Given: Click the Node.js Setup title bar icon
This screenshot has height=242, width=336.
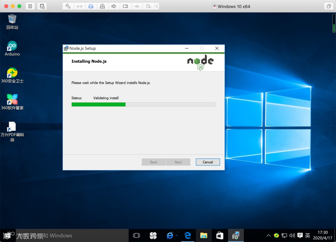Looking at the screenshot, I should coord(66,48).
